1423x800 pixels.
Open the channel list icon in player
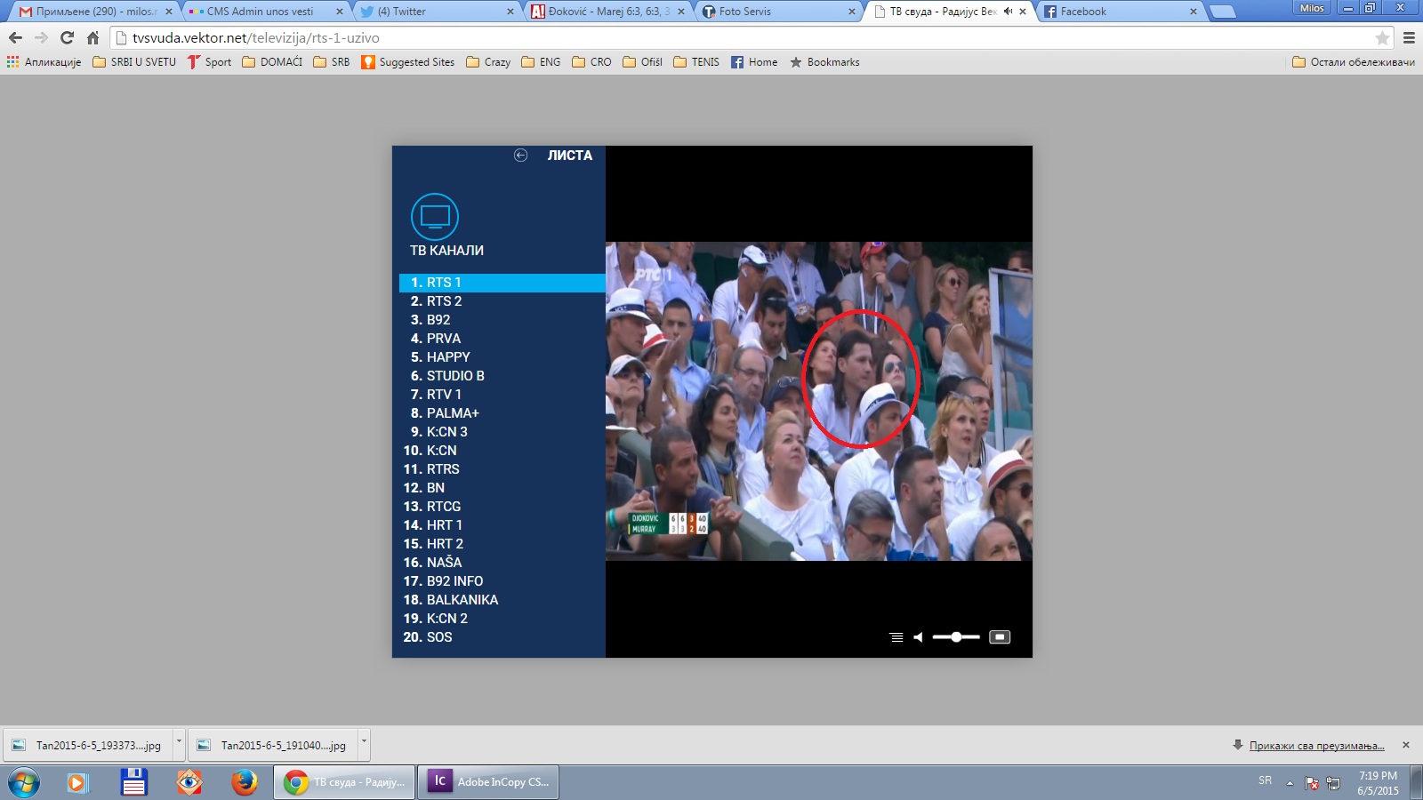[x=896, y=637]
